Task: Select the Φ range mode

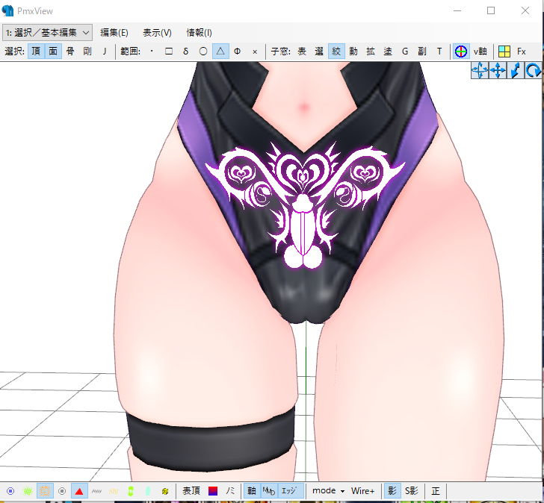Action: (238, 51)
